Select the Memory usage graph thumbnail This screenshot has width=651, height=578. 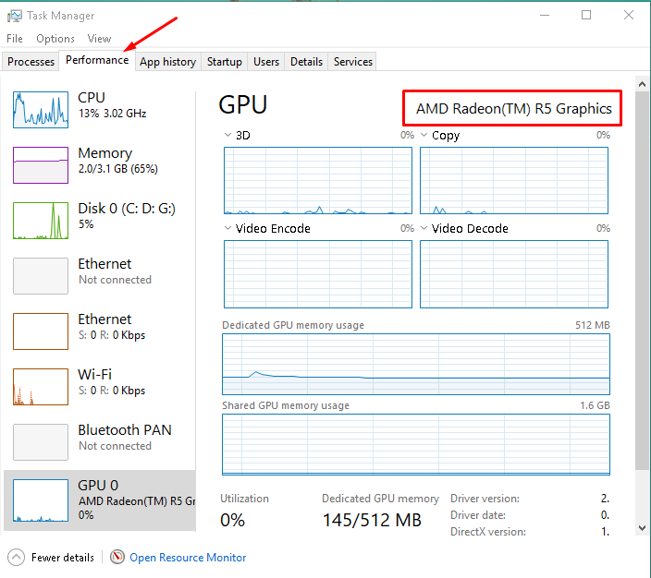[41, 165]
